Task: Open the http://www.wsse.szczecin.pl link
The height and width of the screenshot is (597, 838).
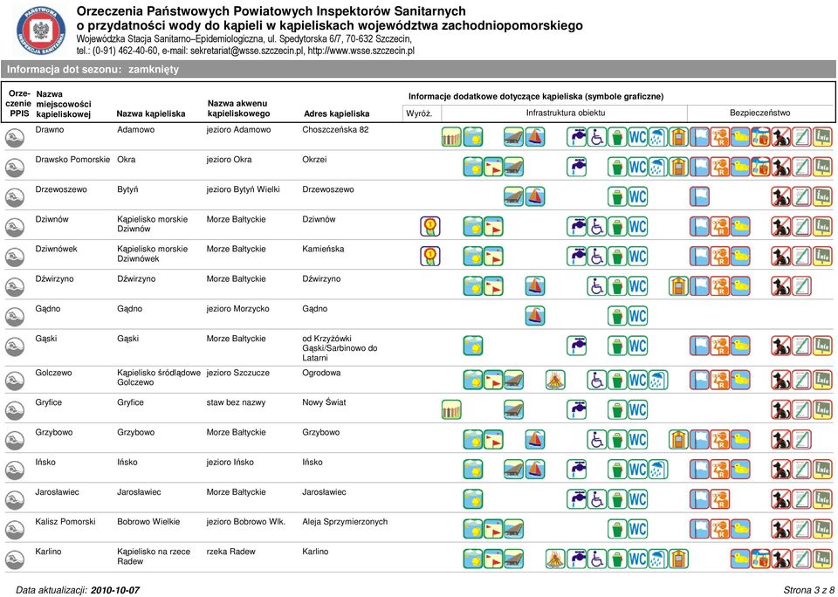Action: coord(361,51)
